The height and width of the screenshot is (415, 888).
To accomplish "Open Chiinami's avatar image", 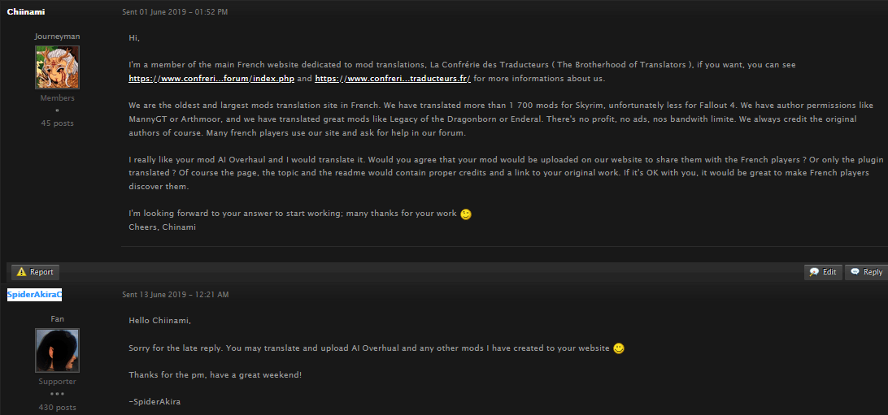I will click(x=57, y=67).
